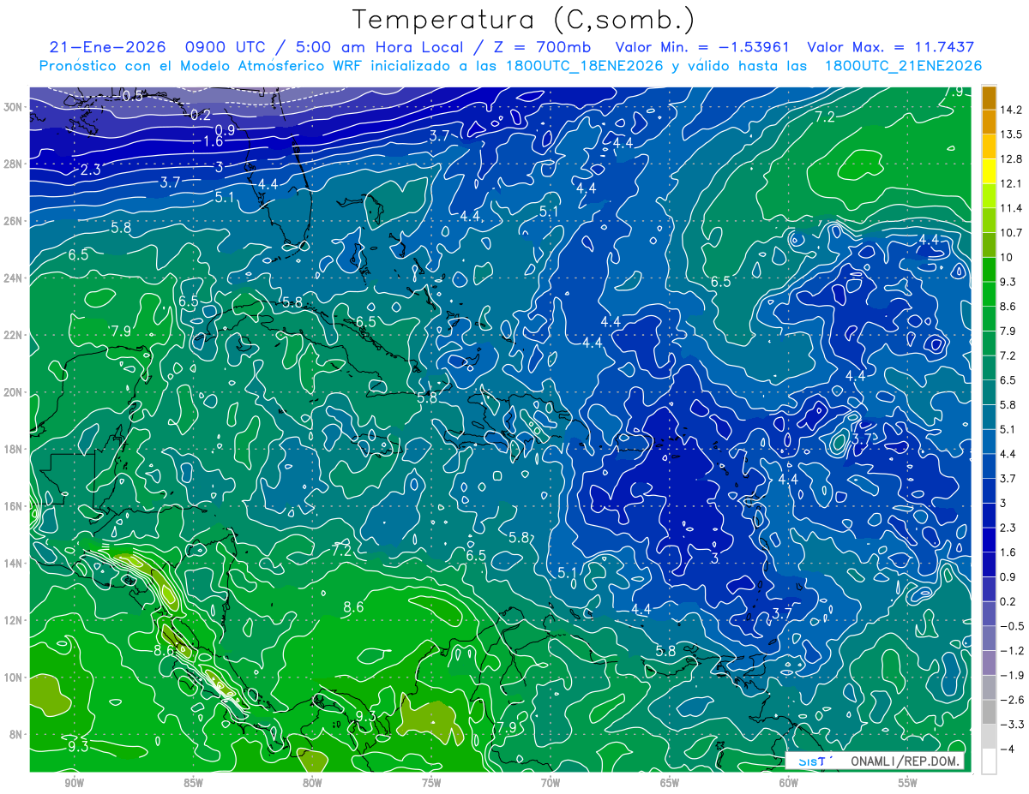
Task: Click the "28N" latitude axis label
Action: pos(15,164)
